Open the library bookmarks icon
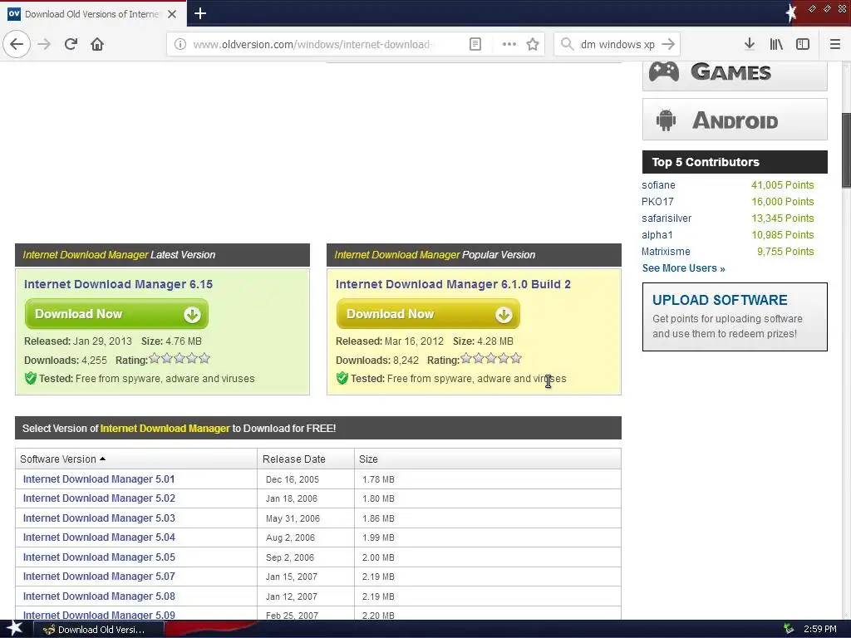851x638 pixels. (776, 44)
